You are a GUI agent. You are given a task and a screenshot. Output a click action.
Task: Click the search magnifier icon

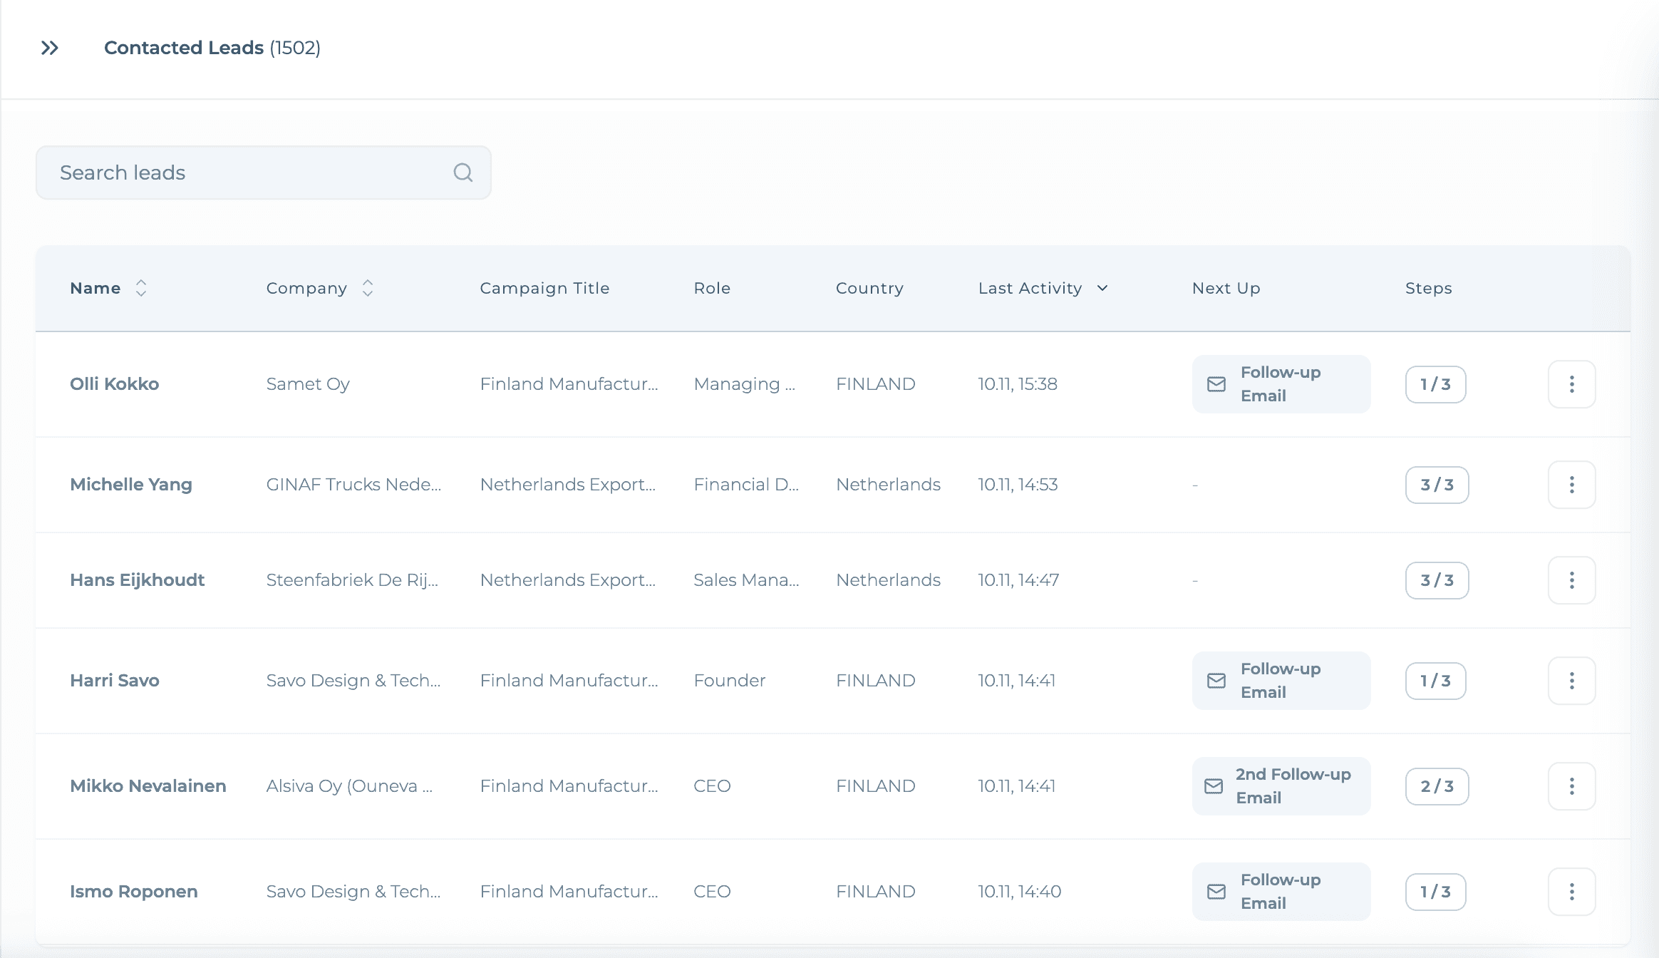pyautogui.click(x=463, y=172)
